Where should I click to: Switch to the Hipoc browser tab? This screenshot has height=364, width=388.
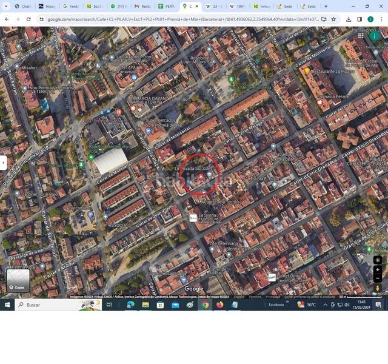pos(48,6)
